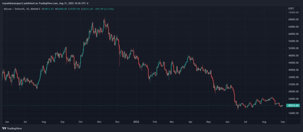Click the Oct label on time axis

click(81, 122)
